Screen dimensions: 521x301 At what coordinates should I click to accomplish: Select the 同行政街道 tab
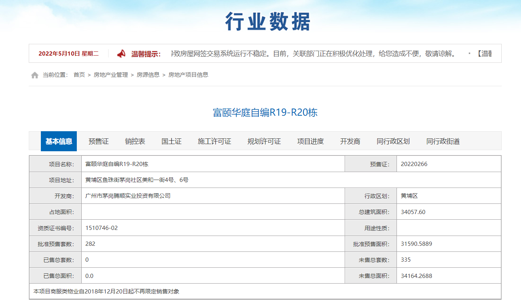click(443, 141)
